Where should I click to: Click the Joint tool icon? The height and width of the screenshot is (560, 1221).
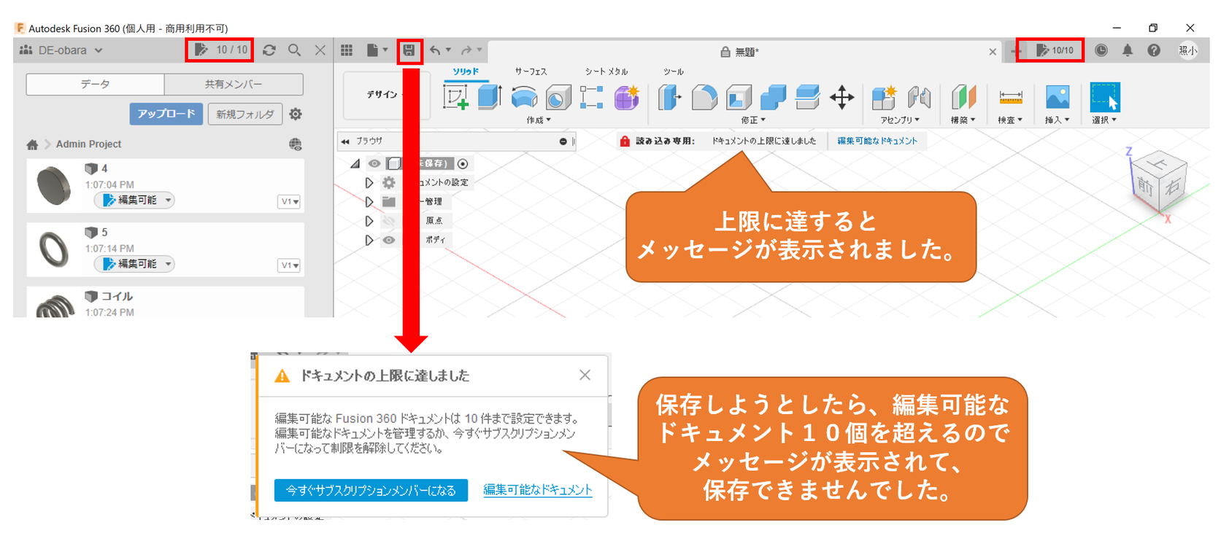click(x=919, y=97)
